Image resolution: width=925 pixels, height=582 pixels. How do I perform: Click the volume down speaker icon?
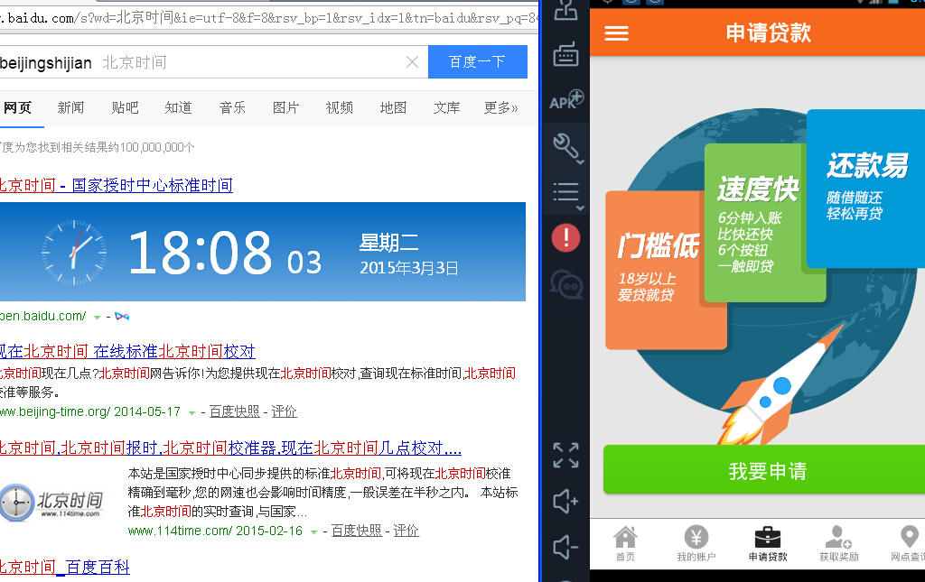coord(565,547)
